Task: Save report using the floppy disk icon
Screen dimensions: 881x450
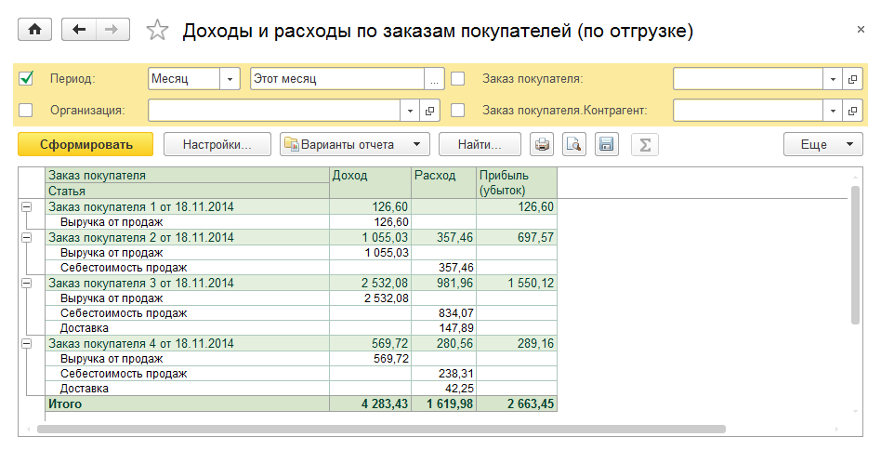Action: (x=607, y=144)
